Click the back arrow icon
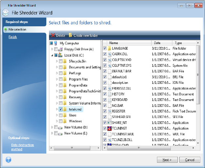Screen dimensions: 205x168 [x=6, y=13]
